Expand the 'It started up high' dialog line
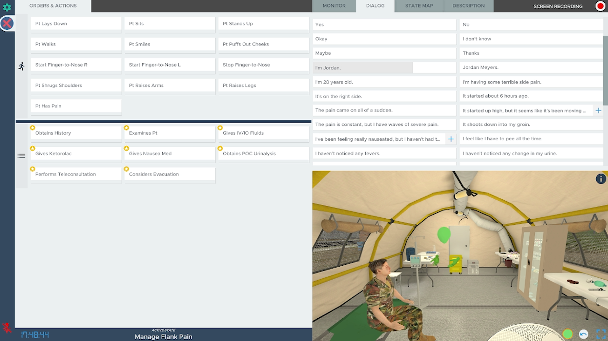The height and width of the screenshot is (341, 608). coord(598,111)
